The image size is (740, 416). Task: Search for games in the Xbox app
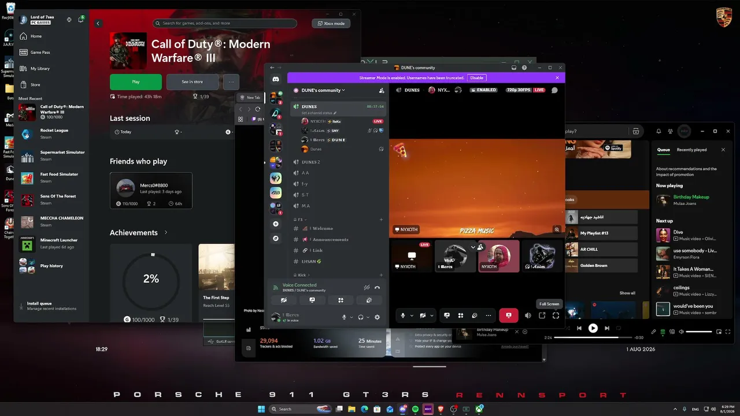coord(225,23)
